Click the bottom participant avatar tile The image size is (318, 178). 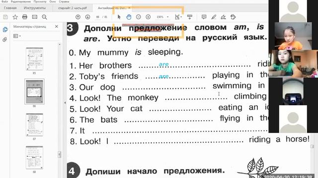[x=293, y=119]
